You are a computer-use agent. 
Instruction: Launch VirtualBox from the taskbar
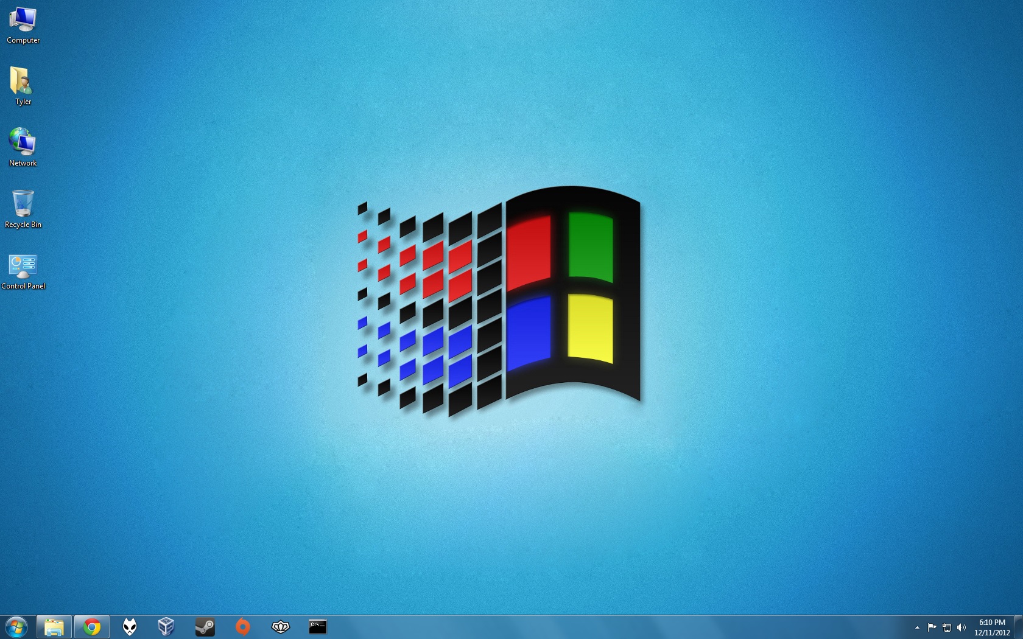166,627
